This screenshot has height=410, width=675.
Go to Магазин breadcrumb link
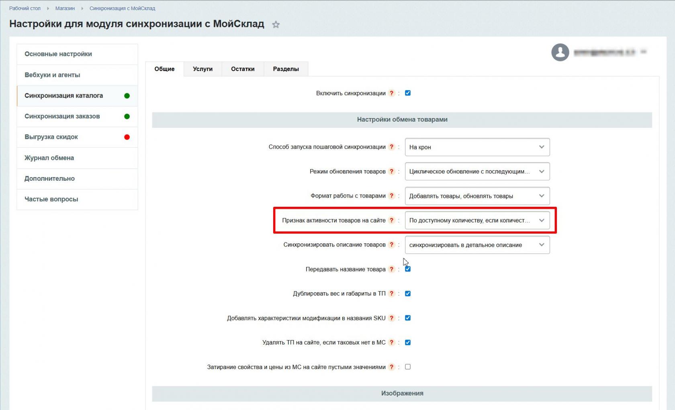click(x=65, y=8)
